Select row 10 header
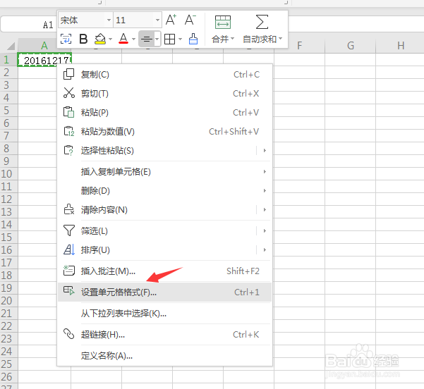424x389 pixels. 8,173
